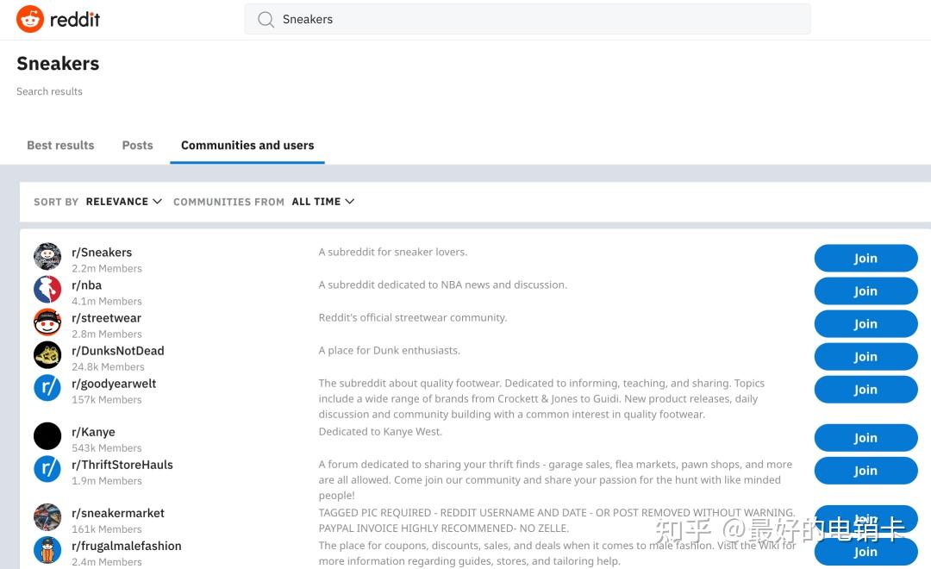This screenshot has width=931, height=569.
Task: Click the Sneakers search input field
Action: pyautogui.click(x=534, y=19)
